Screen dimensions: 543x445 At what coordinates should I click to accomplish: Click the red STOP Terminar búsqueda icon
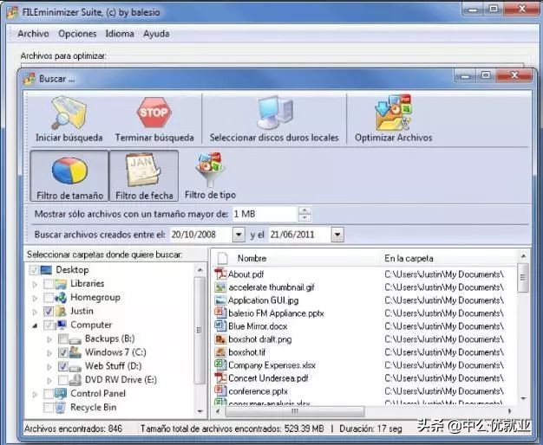(x=154, y=113)
